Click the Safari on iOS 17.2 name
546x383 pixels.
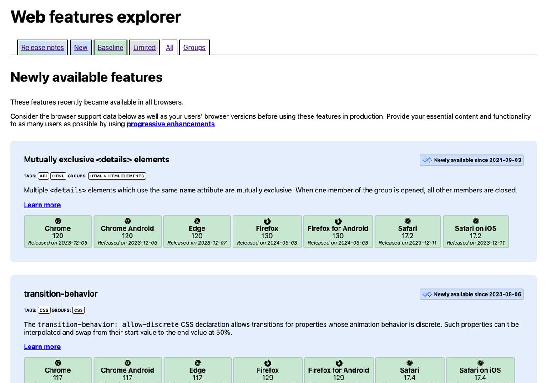[x=475, y=228]
